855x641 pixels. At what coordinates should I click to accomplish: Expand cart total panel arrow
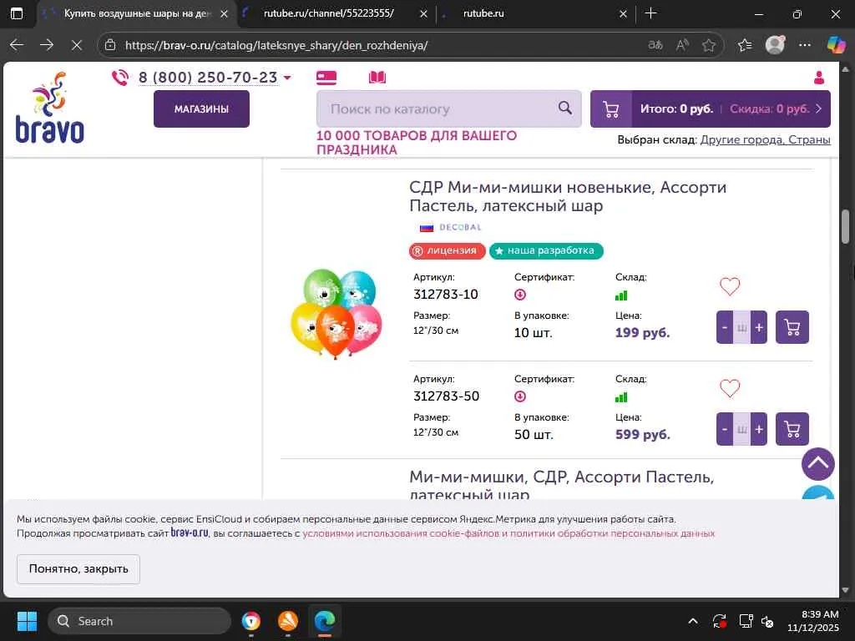click(x=818, y=109)
